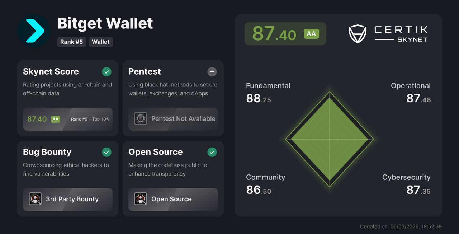Select the Rank #5 badge
The width and height of the screenshot is (459, 234).
tap(72, 42)
